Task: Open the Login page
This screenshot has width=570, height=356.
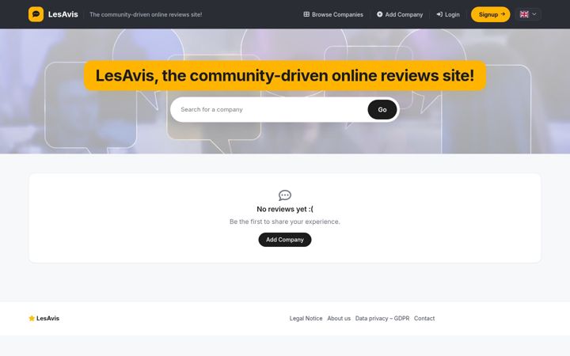Action: [x=448, y=14]
